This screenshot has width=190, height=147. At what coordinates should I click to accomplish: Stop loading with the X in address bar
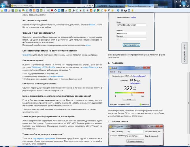(x=93, y=6)
